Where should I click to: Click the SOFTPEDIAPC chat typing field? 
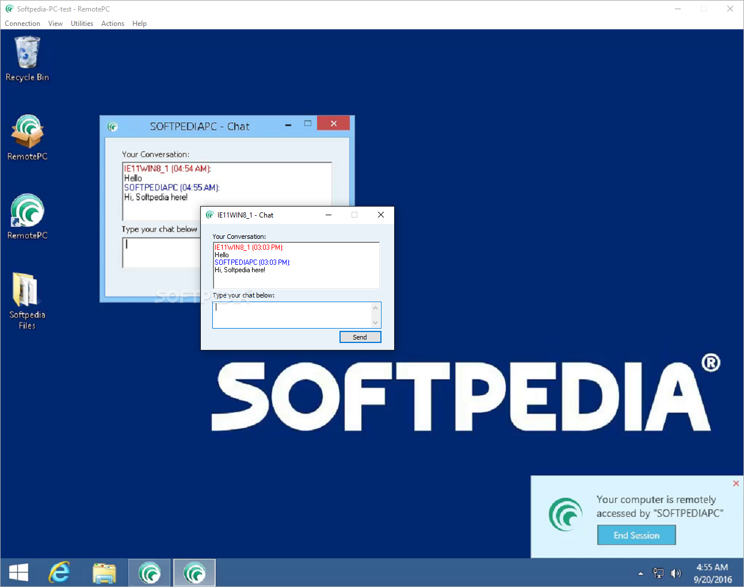click(162, 253)
